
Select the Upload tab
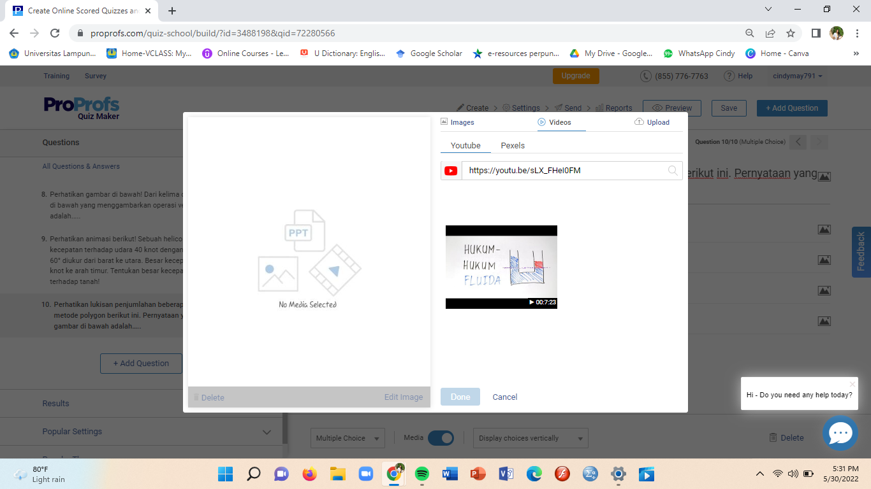click(652, 122)
